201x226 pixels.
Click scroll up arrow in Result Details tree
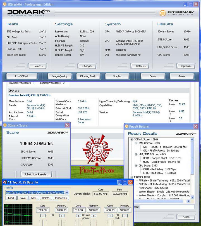click(x=192, y=139)
